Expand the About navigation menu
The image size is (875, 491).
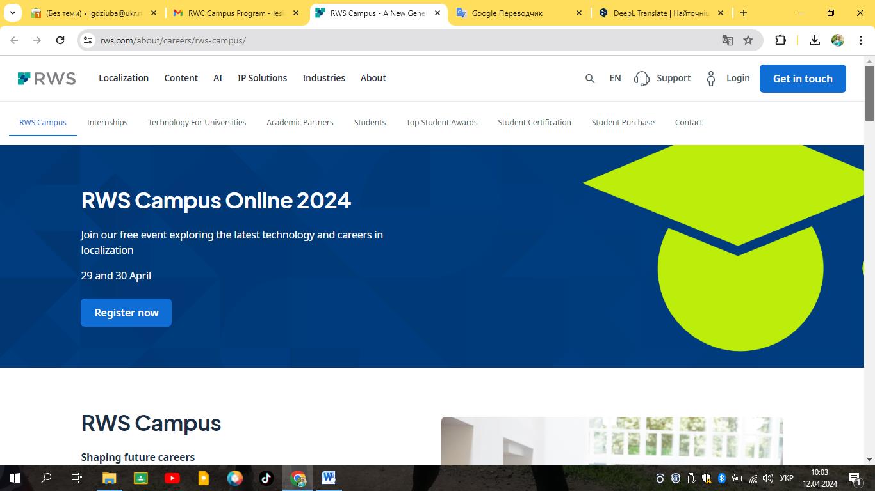(373, 78)
